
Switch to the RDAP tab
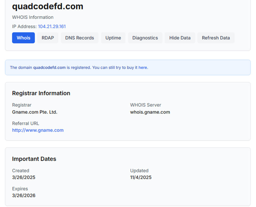[x=48, y=38]
